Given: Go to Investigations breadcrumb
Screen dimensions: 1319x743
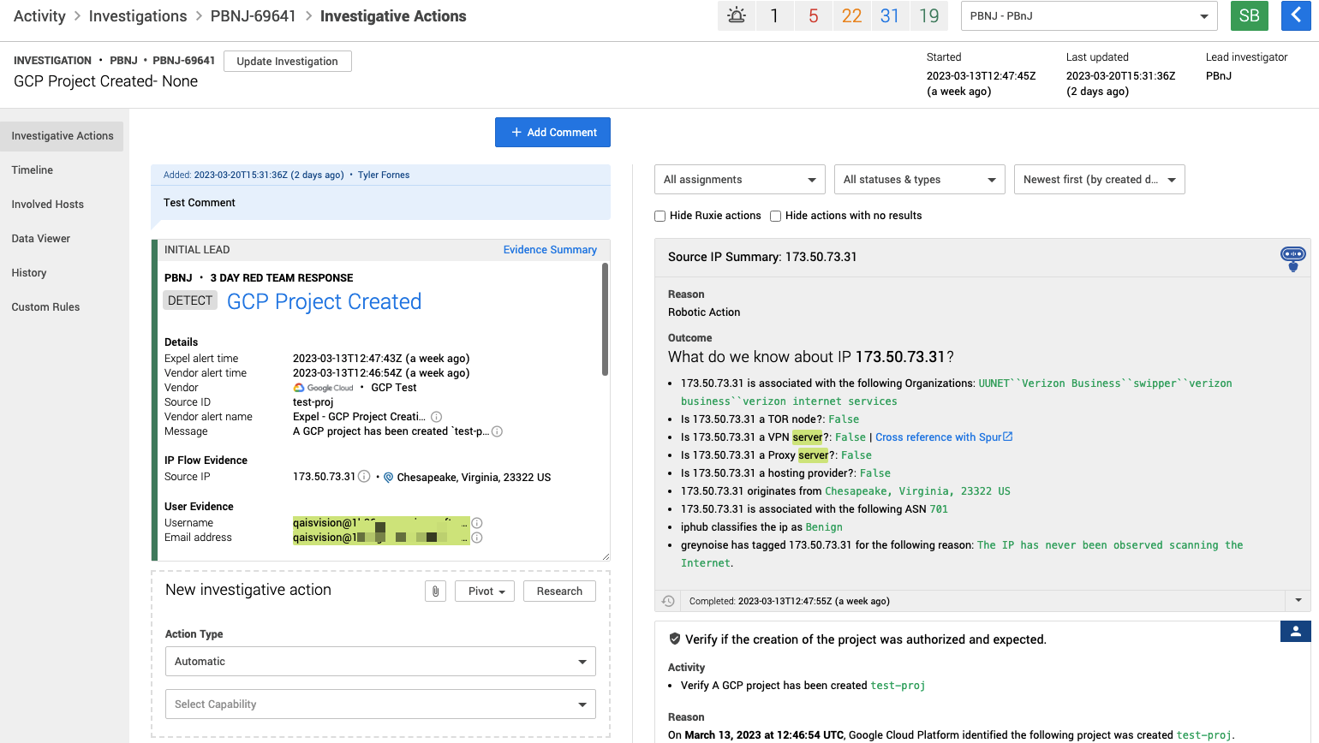Looking at the screenshot, I should 138,16.
